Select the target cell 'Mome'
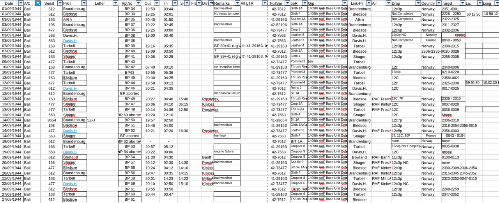This screenshot has width=499, height=203. [x=453, y=115]
